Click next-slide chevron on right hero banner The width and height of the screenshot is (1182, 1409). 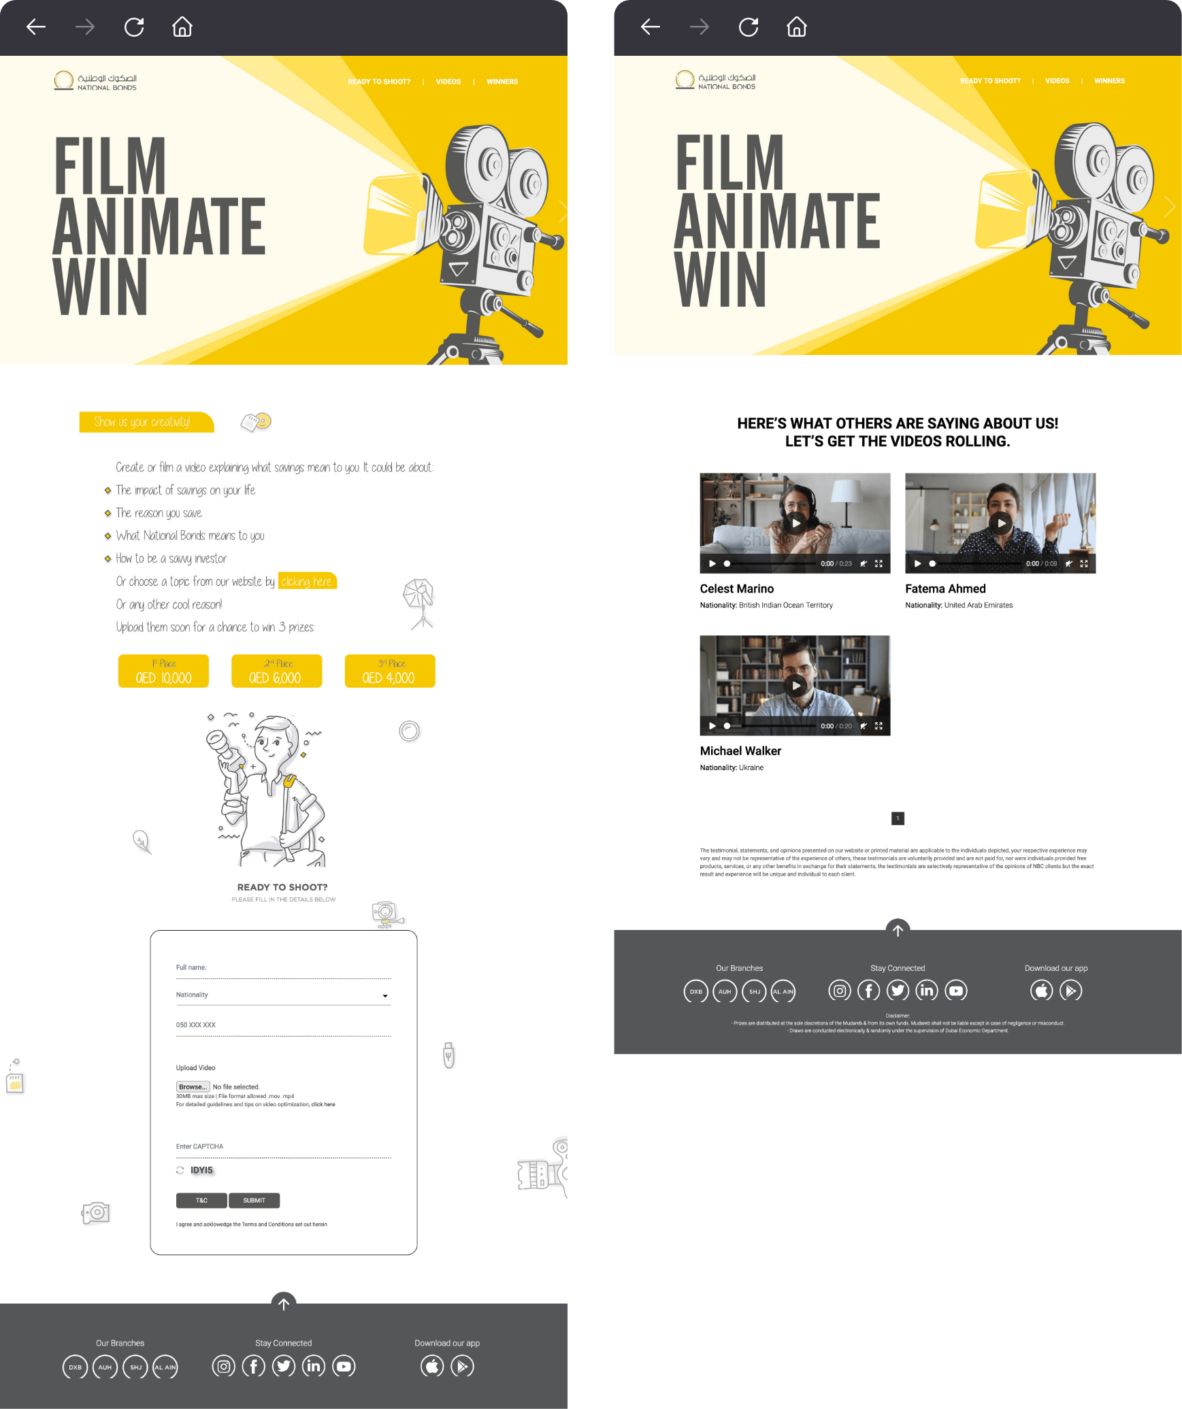[1170, 206]
